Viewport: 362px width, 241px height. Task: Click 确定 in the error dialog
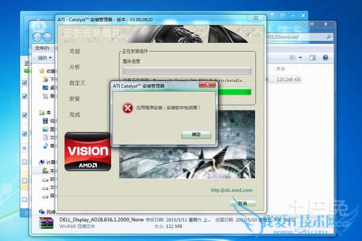[x=196, y=135]
